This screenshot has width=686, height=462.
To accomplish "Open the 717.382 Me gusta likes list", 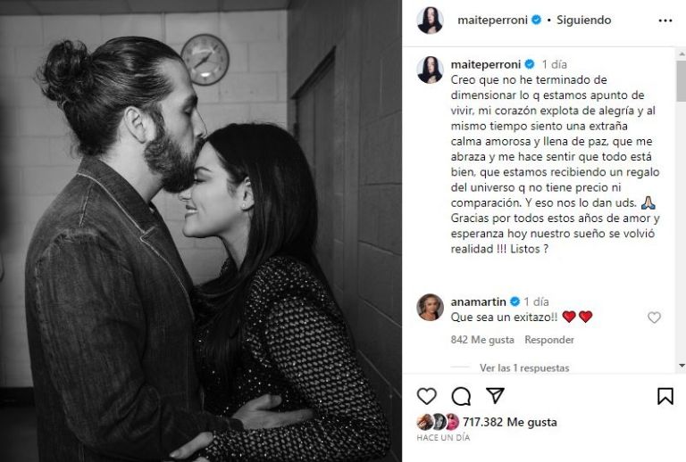I will click(x=510, y=422).
